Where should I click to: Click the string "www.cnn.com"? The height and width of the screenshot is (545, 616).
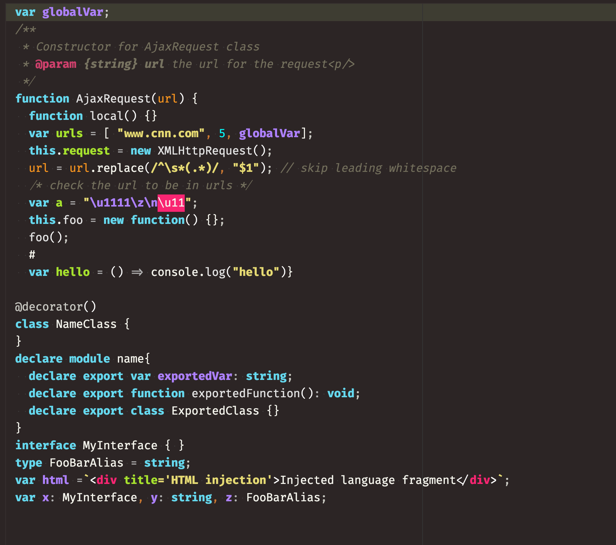pyautogui.click(x=161, y=133)
